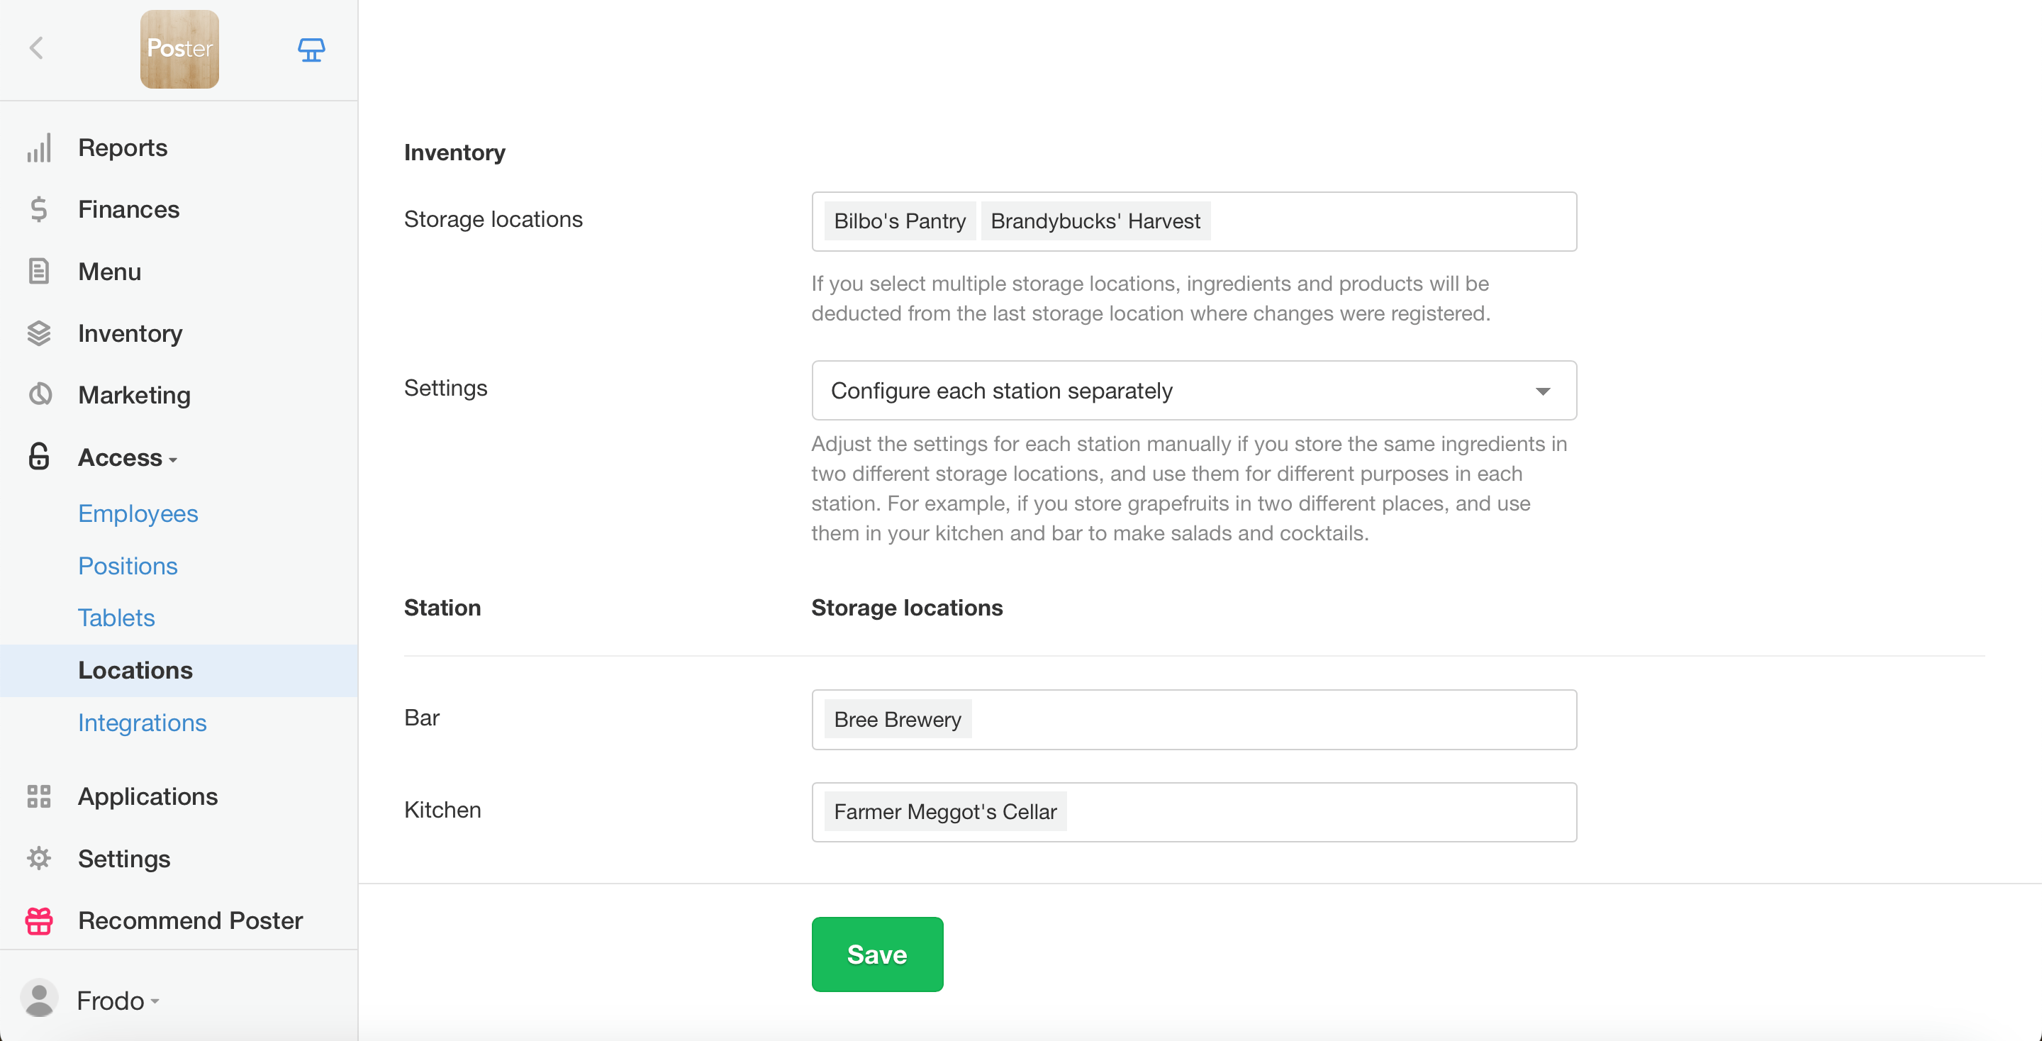The image size is (2042, 1041).
Task: Open the Employees submenu item
Action: click(x=138, y=513)
